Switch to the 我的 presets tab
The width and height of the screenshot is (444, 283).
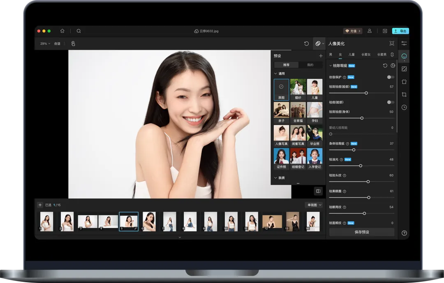click(x=310, y=65)
